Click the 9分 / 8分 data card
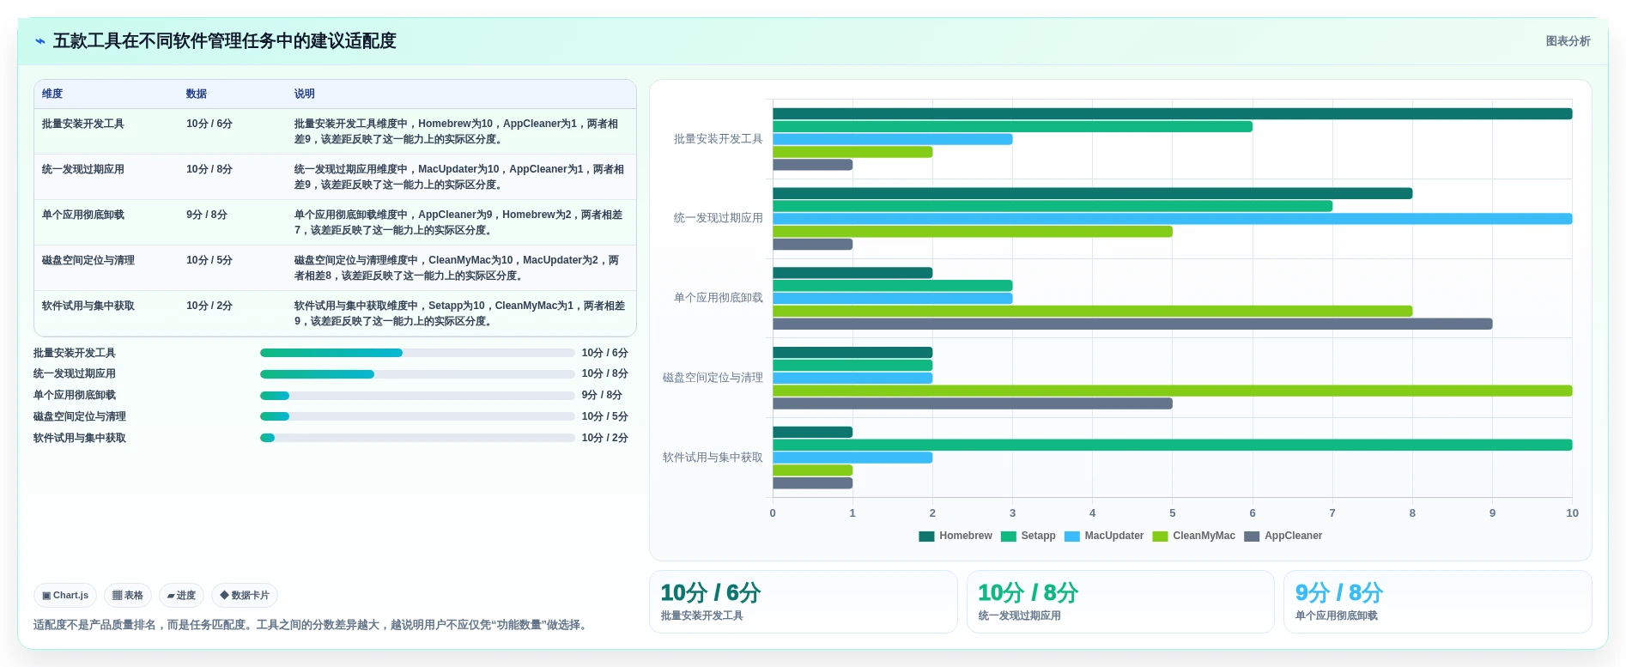The image size is (1626, 667). point(1438,602)
